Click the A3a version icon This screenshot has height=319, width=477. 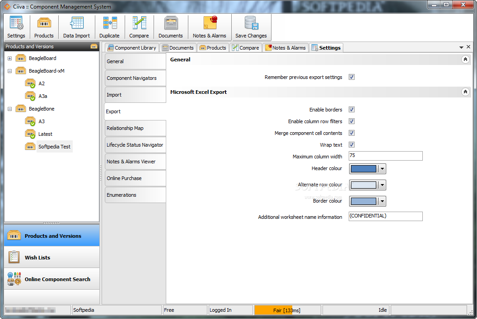[30, 96]
